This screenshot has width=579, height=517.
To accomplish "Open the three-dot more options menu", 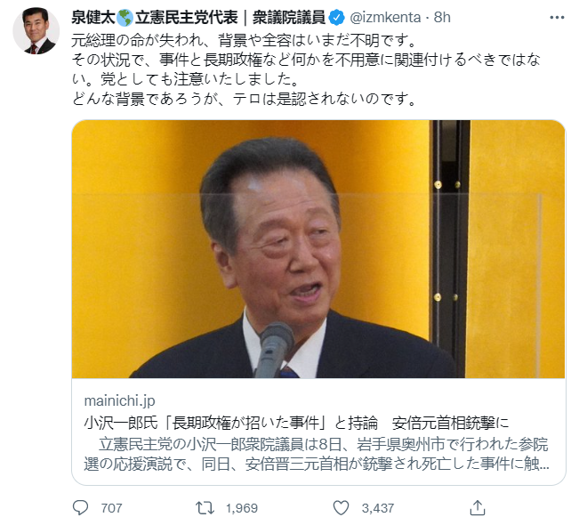I will [x=557, y=18].
